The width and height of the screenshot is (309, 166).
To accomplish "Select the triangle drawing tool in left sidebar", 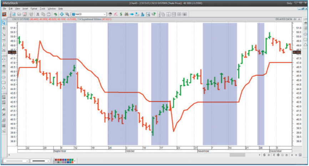I will point(4,88).
